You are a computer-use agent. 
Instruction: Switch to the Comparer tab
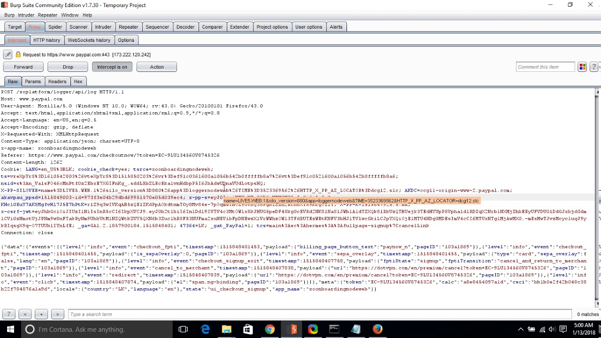tap(212, 27)
